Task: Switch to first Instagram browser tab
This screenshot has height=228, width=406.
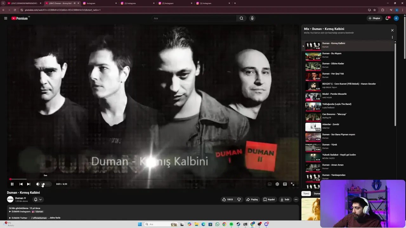Action: pos(100,3)
